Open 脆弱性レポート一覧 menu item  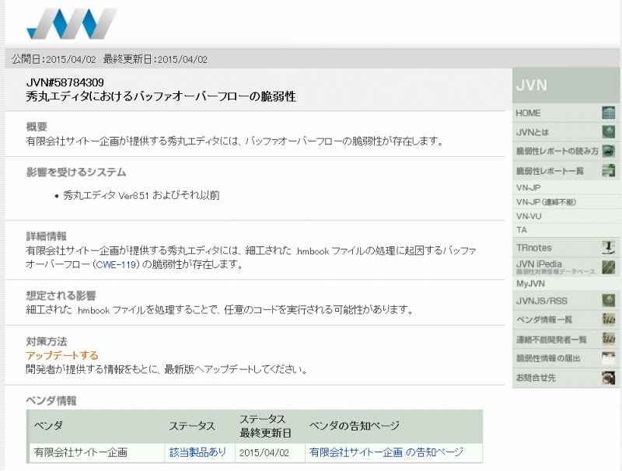pos(566,171)
